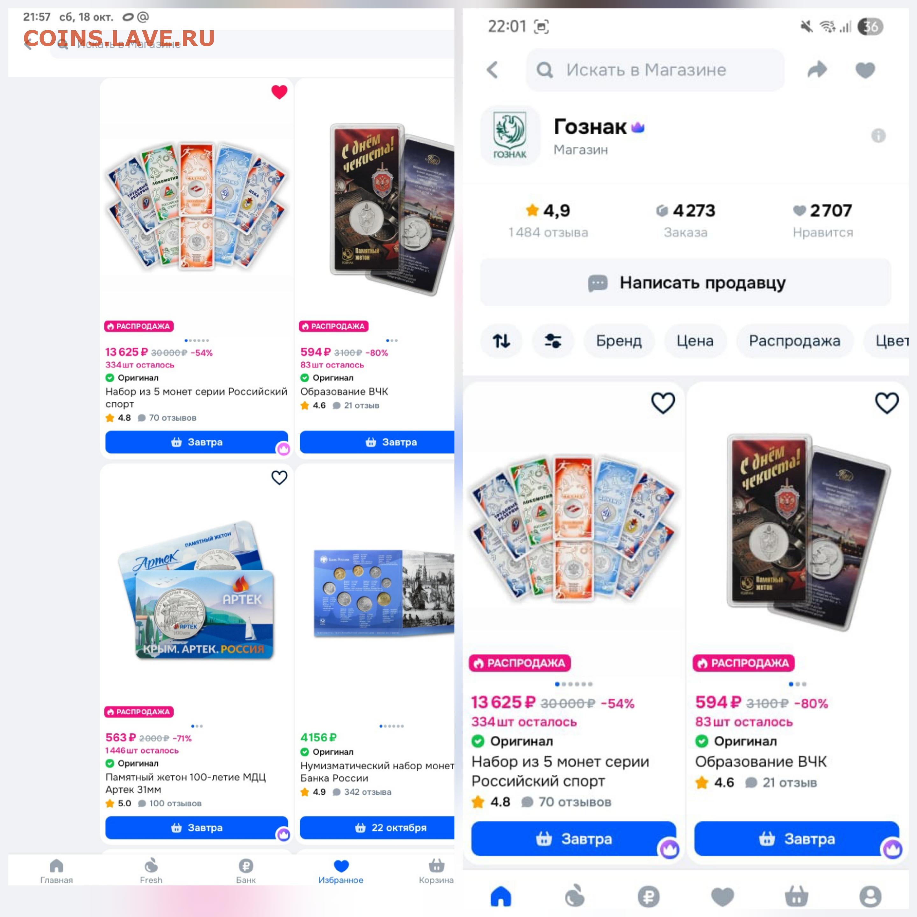Tap the share arrow icon in store header

[817, 70]
